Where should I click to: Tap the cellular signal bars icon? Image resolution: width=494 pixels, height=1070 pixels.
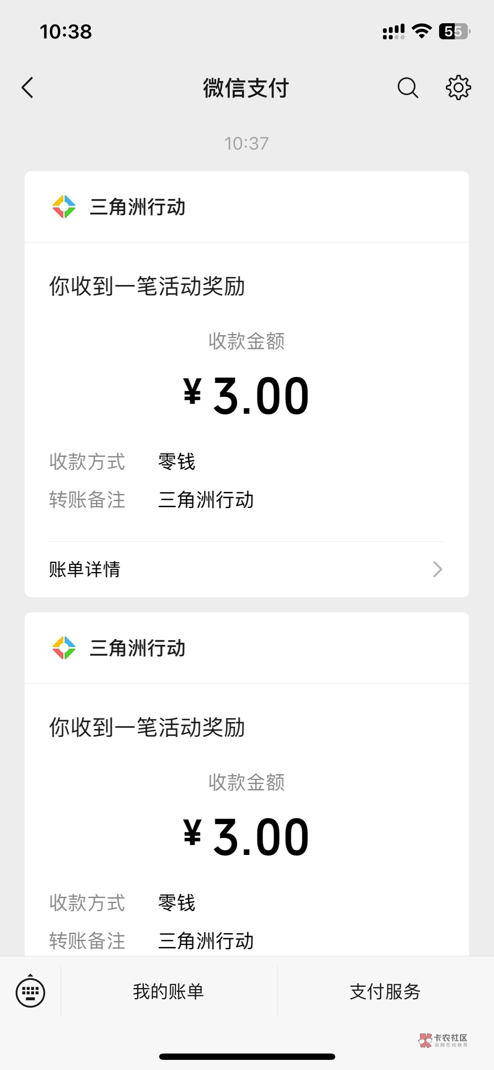393,32
